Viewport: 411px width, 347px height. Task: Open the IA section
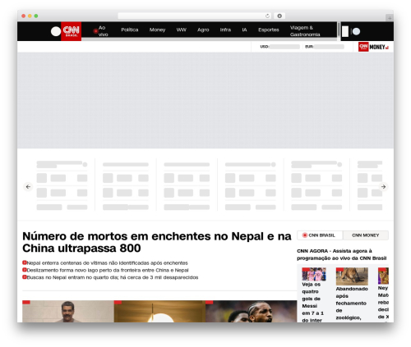[244, 30]
